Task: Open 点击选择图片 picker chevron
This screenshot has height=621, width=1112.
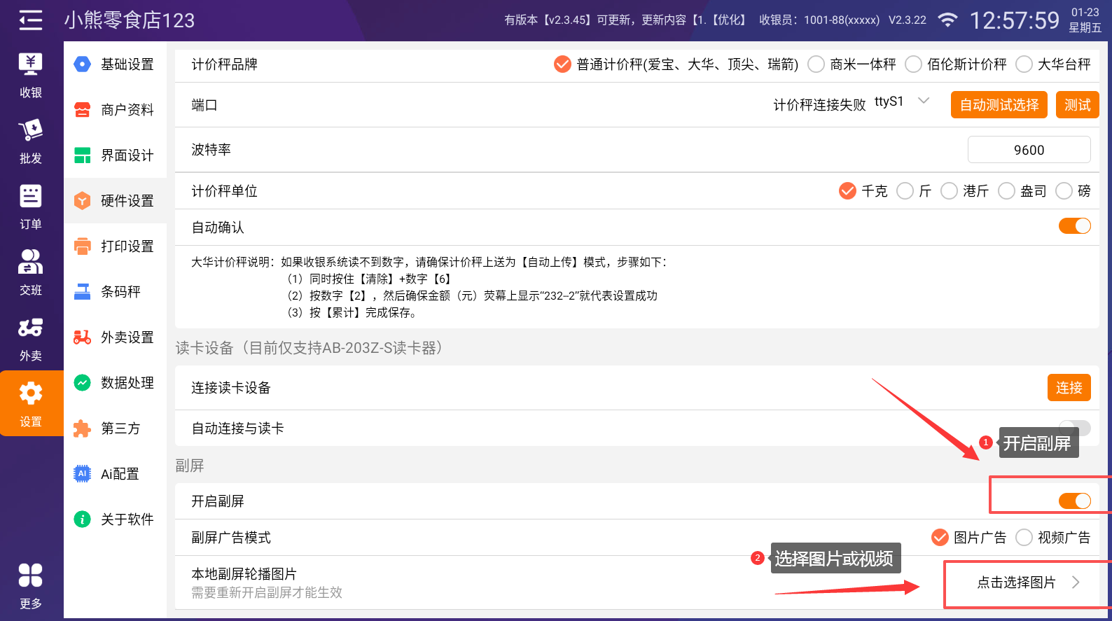Action: [x=1076, y=582]
